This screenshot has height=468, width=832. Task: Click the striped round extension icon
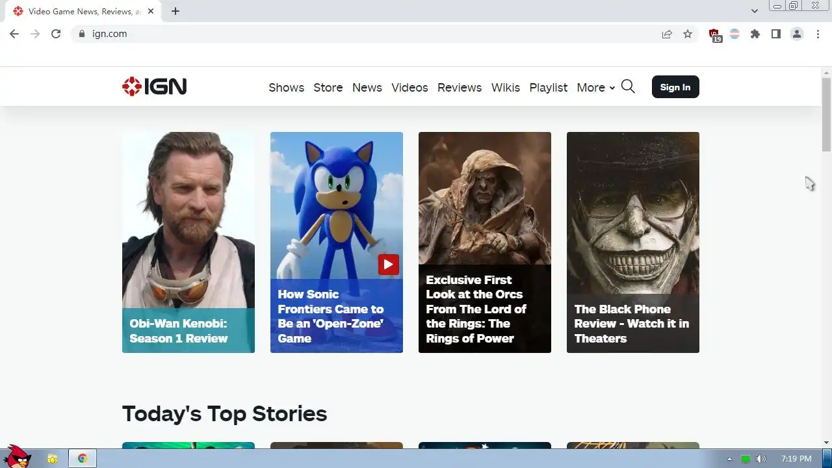point(734,34)
